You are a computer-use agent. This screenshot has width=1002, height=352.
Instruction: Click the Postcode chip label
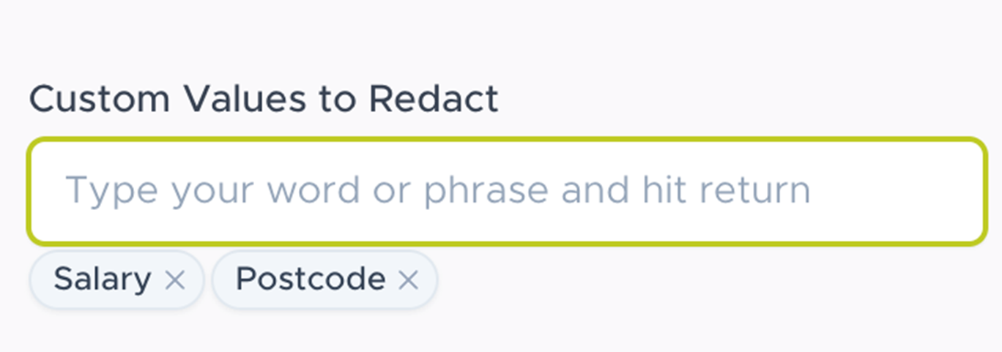pyautogui.click(x=311, y=280)
